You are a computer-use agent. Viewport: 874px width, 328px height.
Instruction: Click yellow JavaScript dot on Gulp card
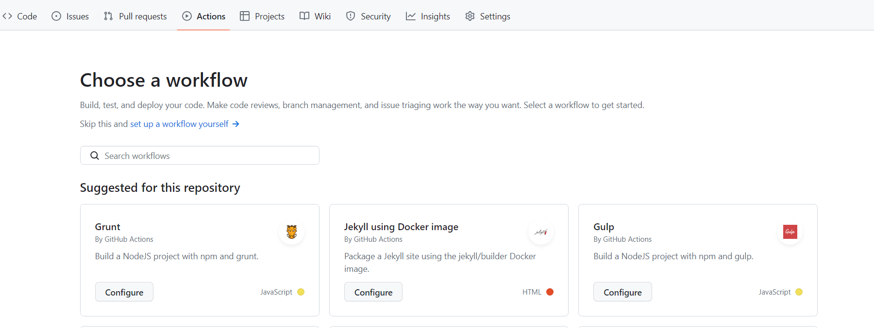[799, 292]
